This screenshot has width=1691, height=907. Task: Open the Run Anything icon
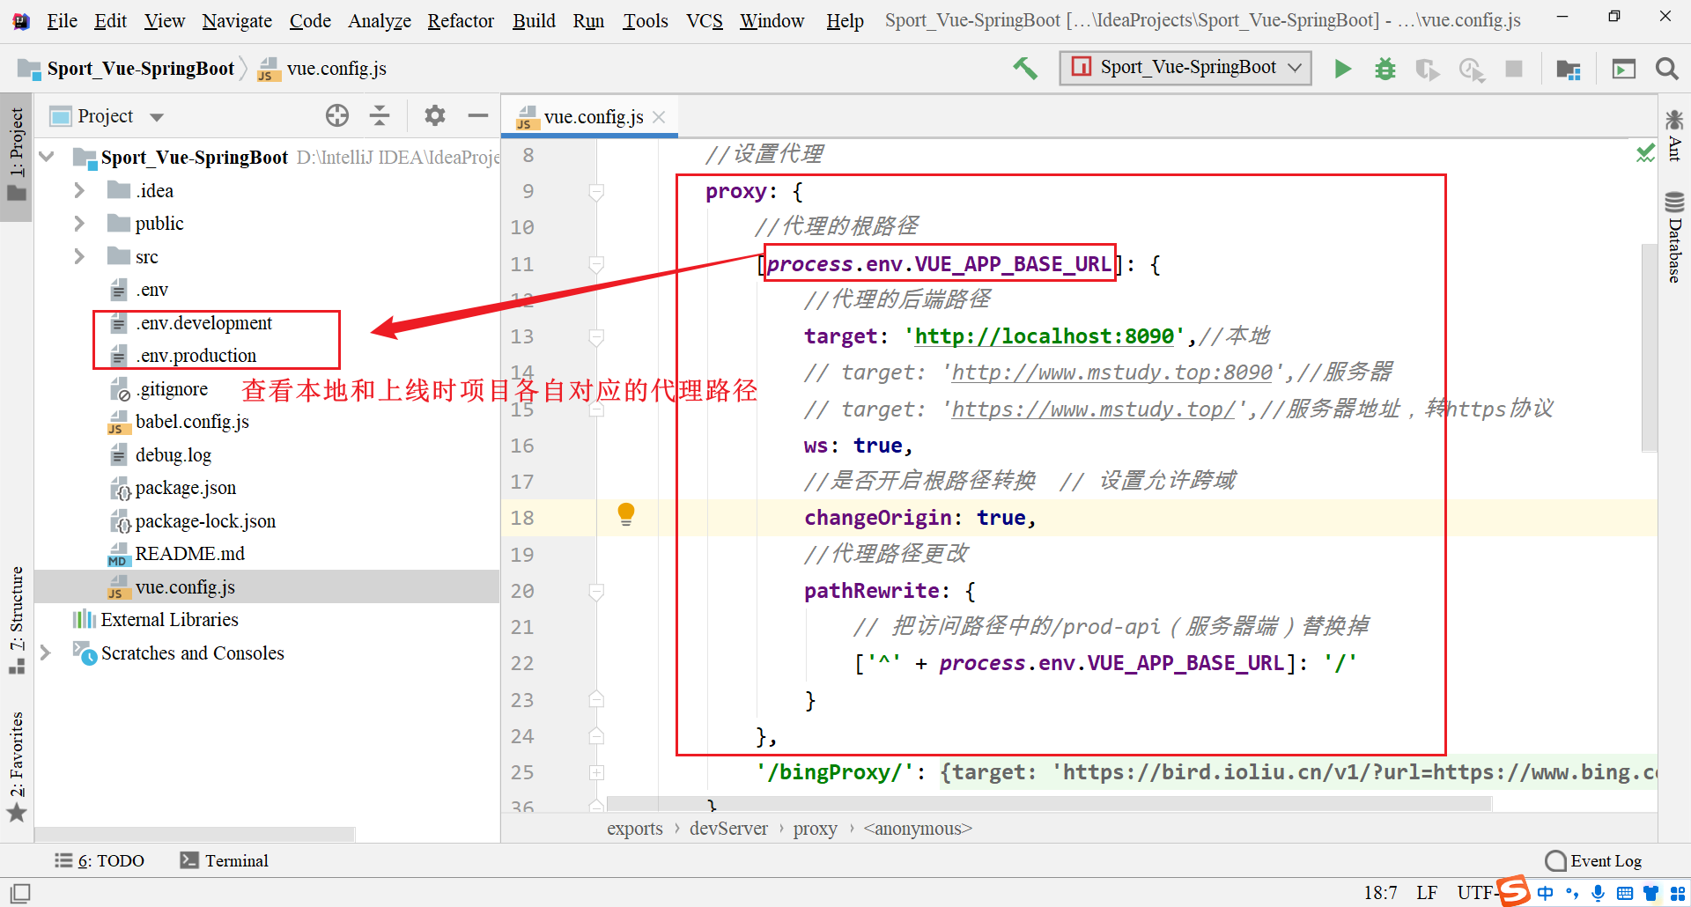(x=1623, y=69)
